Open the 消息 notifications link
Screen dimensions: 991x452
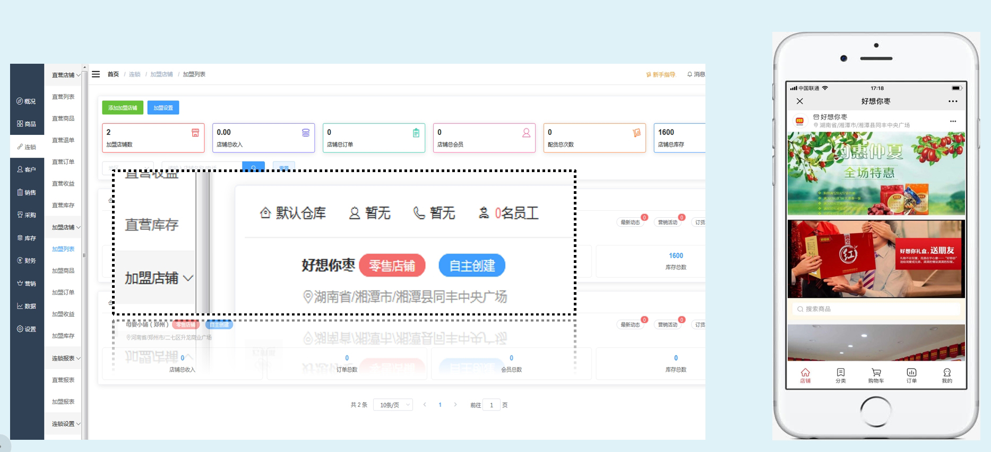[696, 74]
